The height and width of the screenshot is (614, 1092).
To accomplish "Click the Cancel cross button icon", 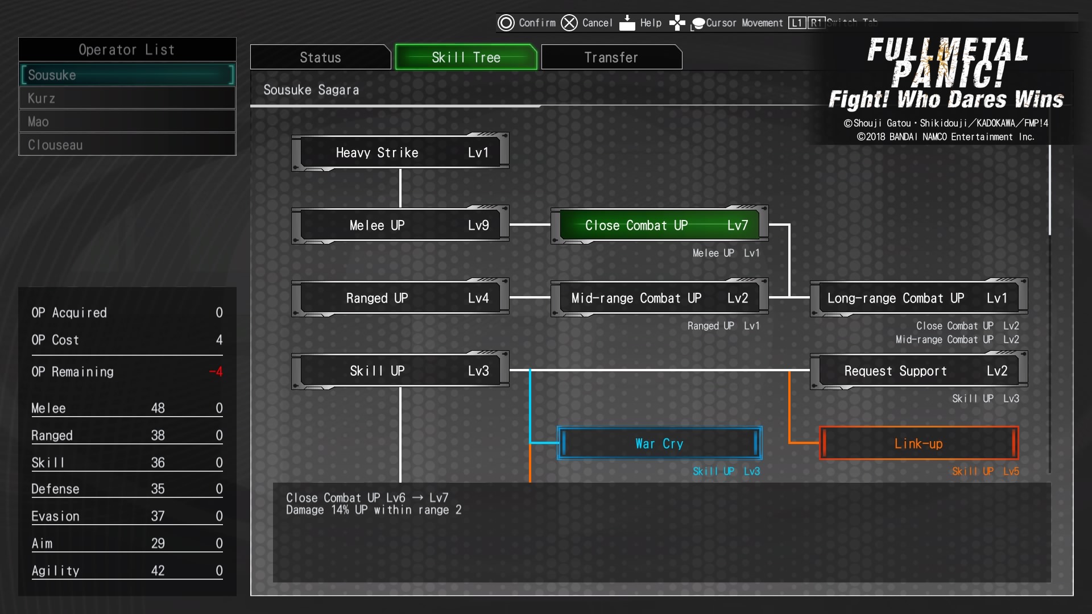I will coord(569,23).
